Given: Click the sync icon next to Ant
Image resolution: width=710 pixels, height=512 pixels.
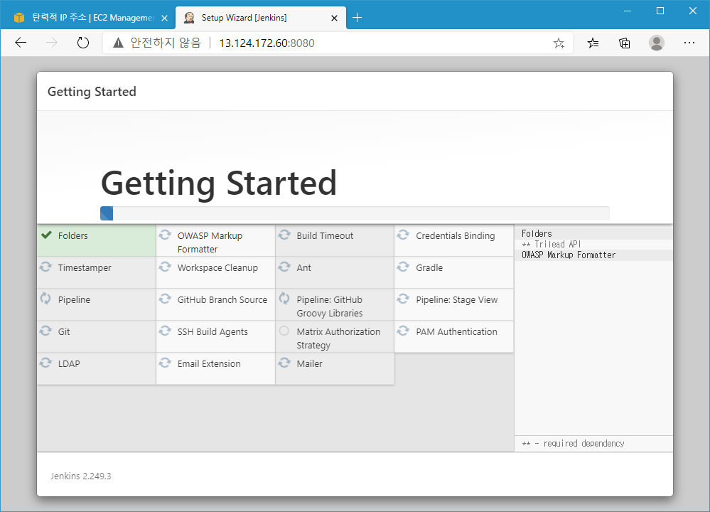Looking at the screenshot, I should point(284,267).
